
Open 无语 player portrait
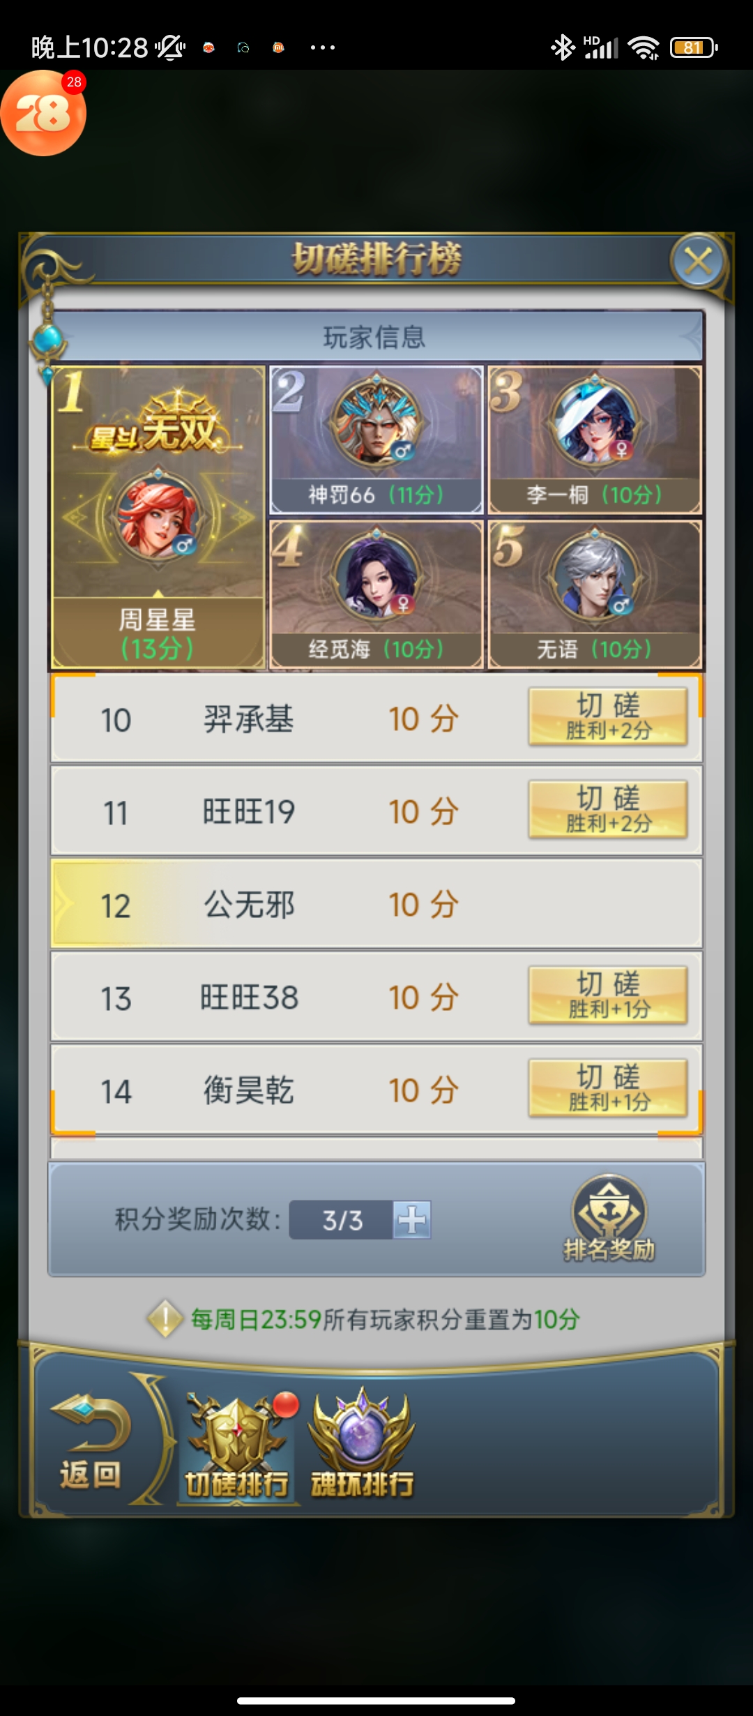pyautogui.click(x=595, y=575)
